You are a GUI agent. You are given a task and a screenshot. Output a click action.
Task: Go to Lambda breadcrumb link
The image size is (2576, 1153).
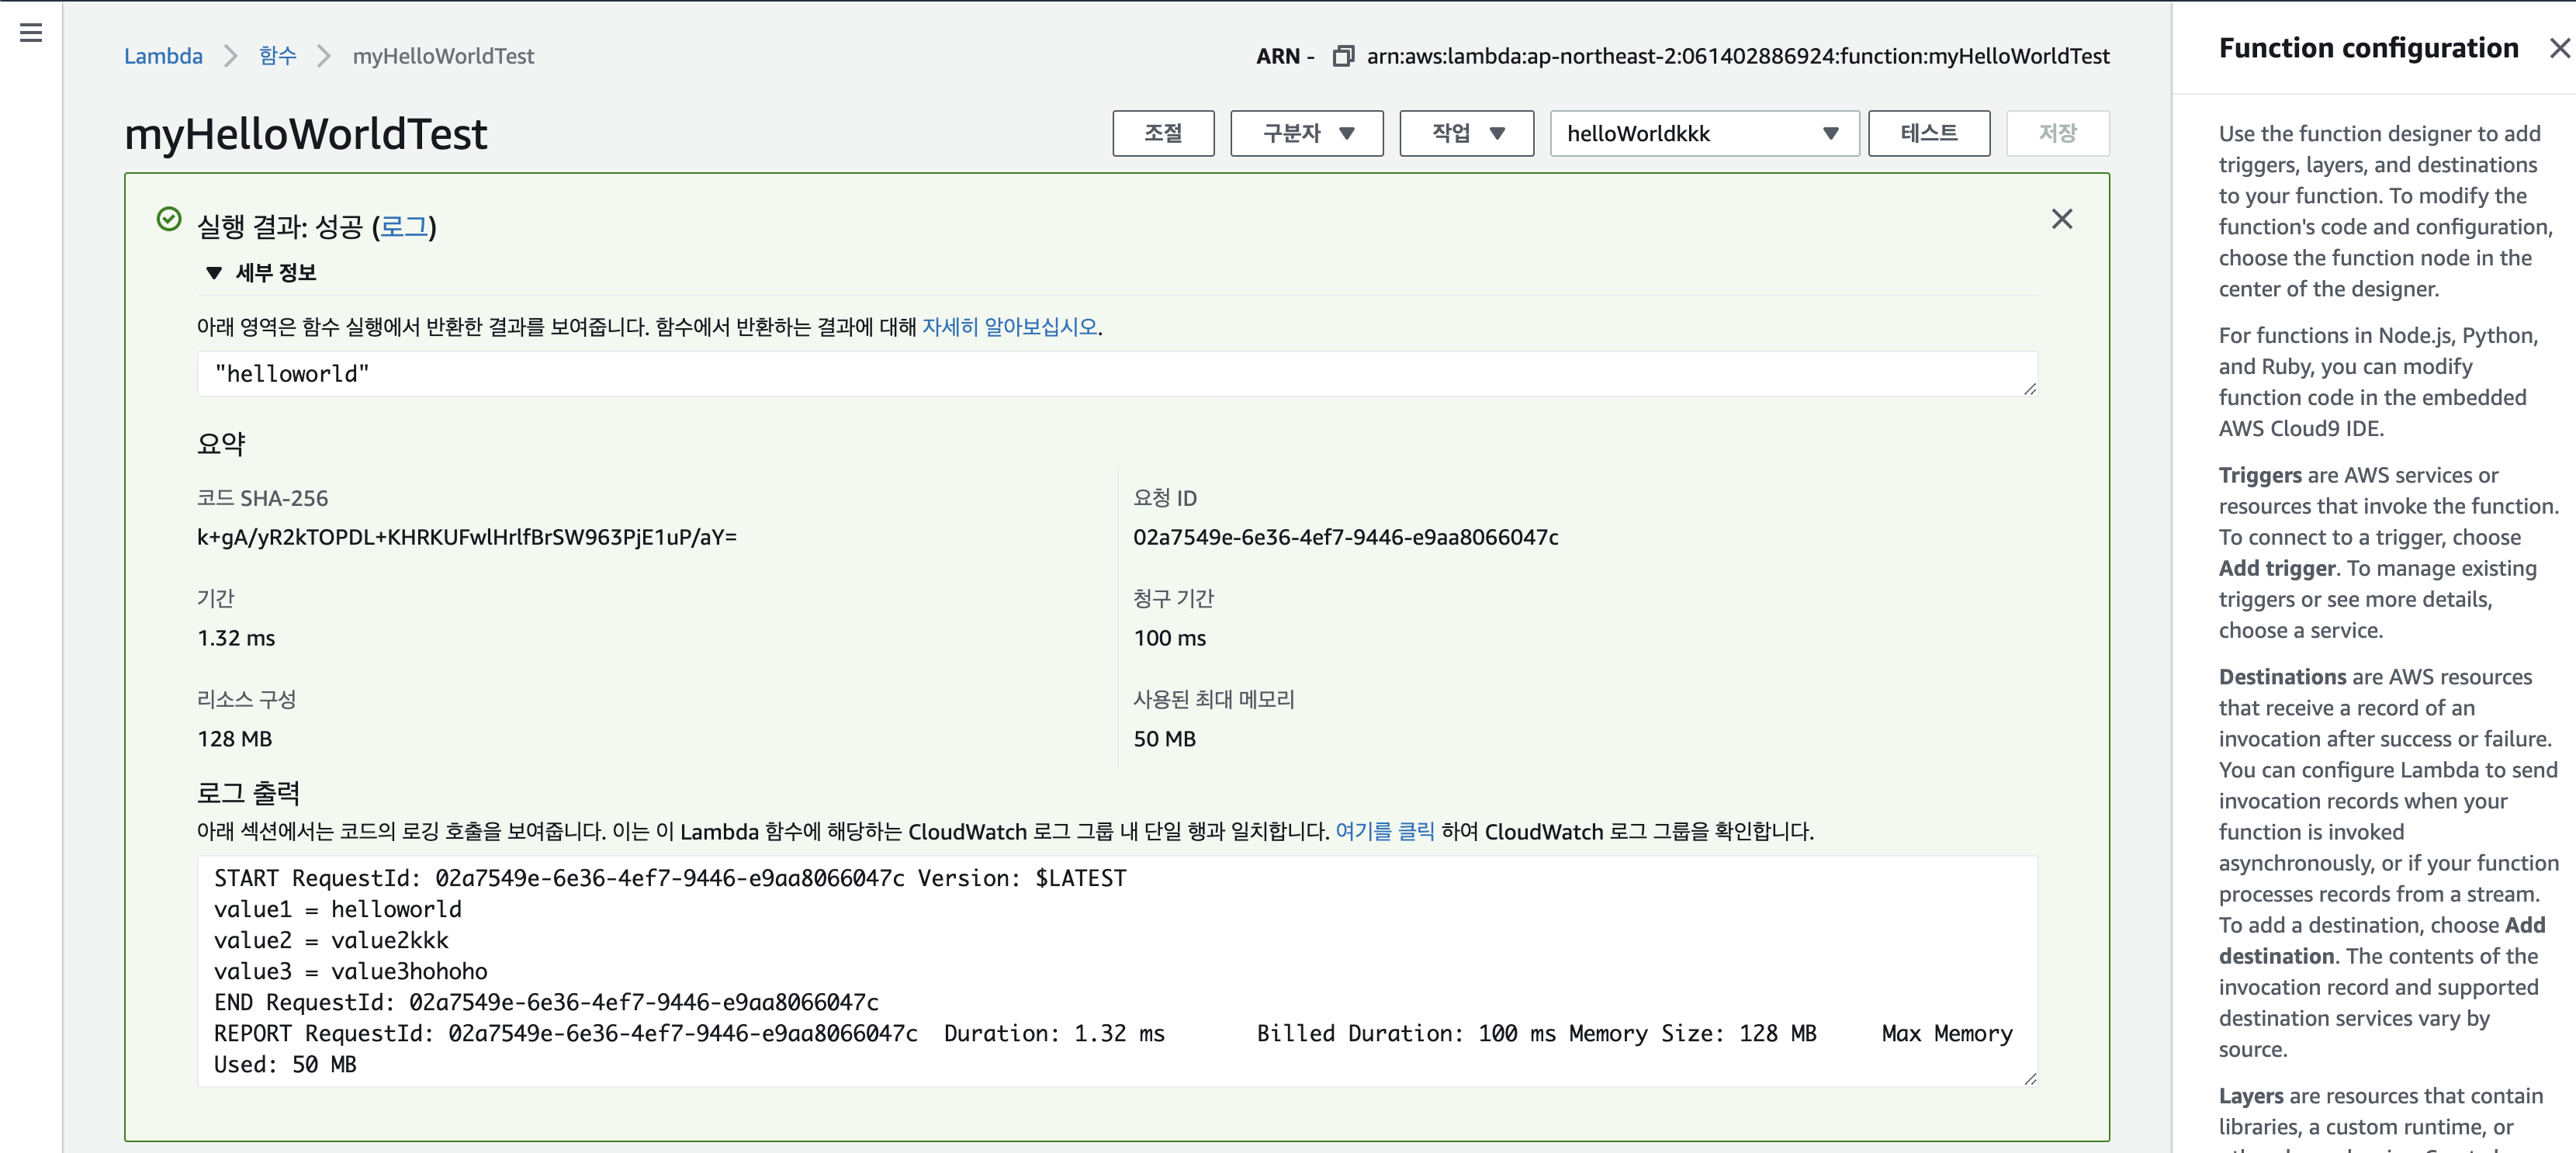pyautogui.click(x=163, y=56)
